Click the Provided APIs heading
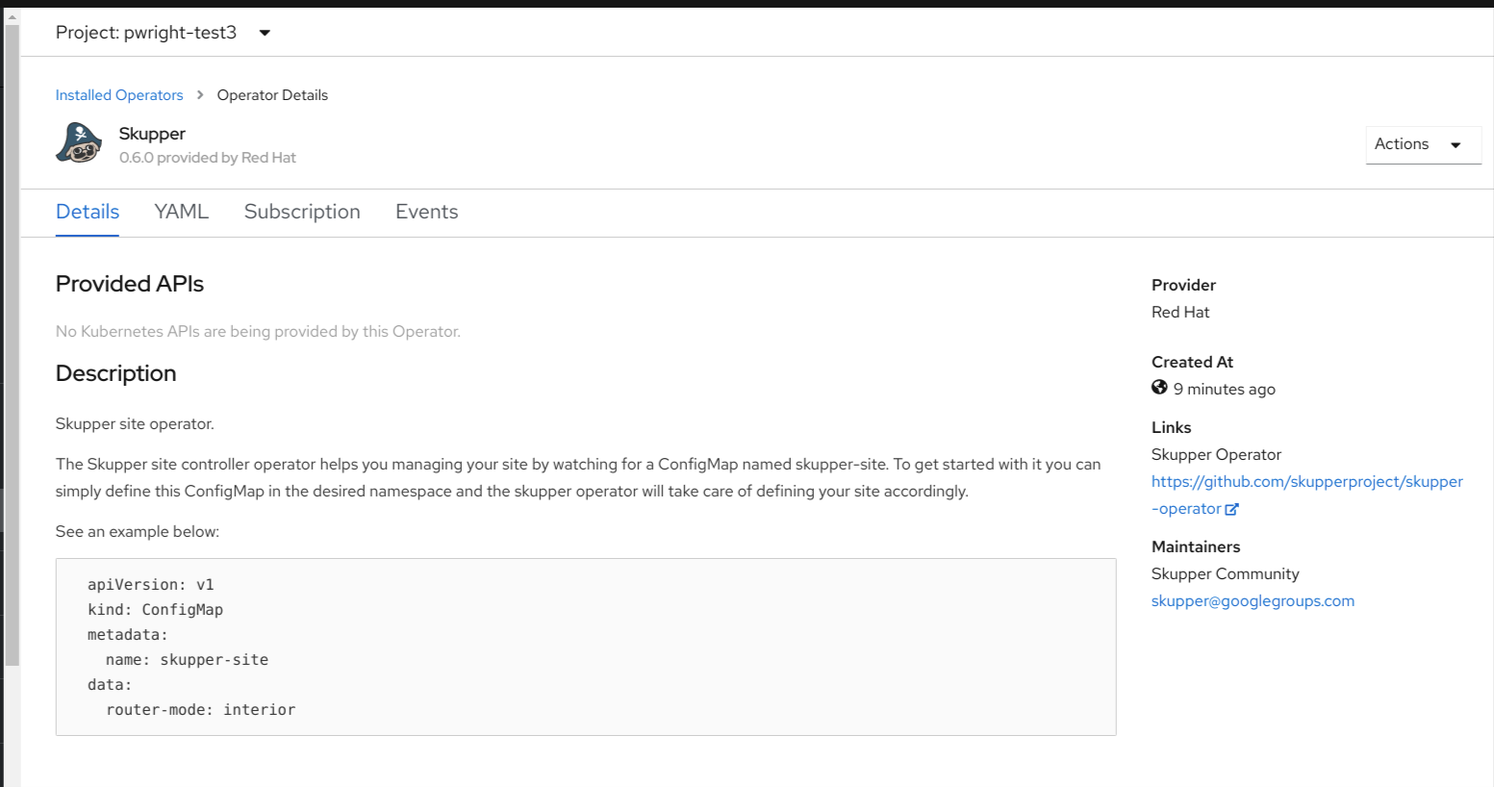This screenshot has height=787, width=1494. click(x=130, y=284)
